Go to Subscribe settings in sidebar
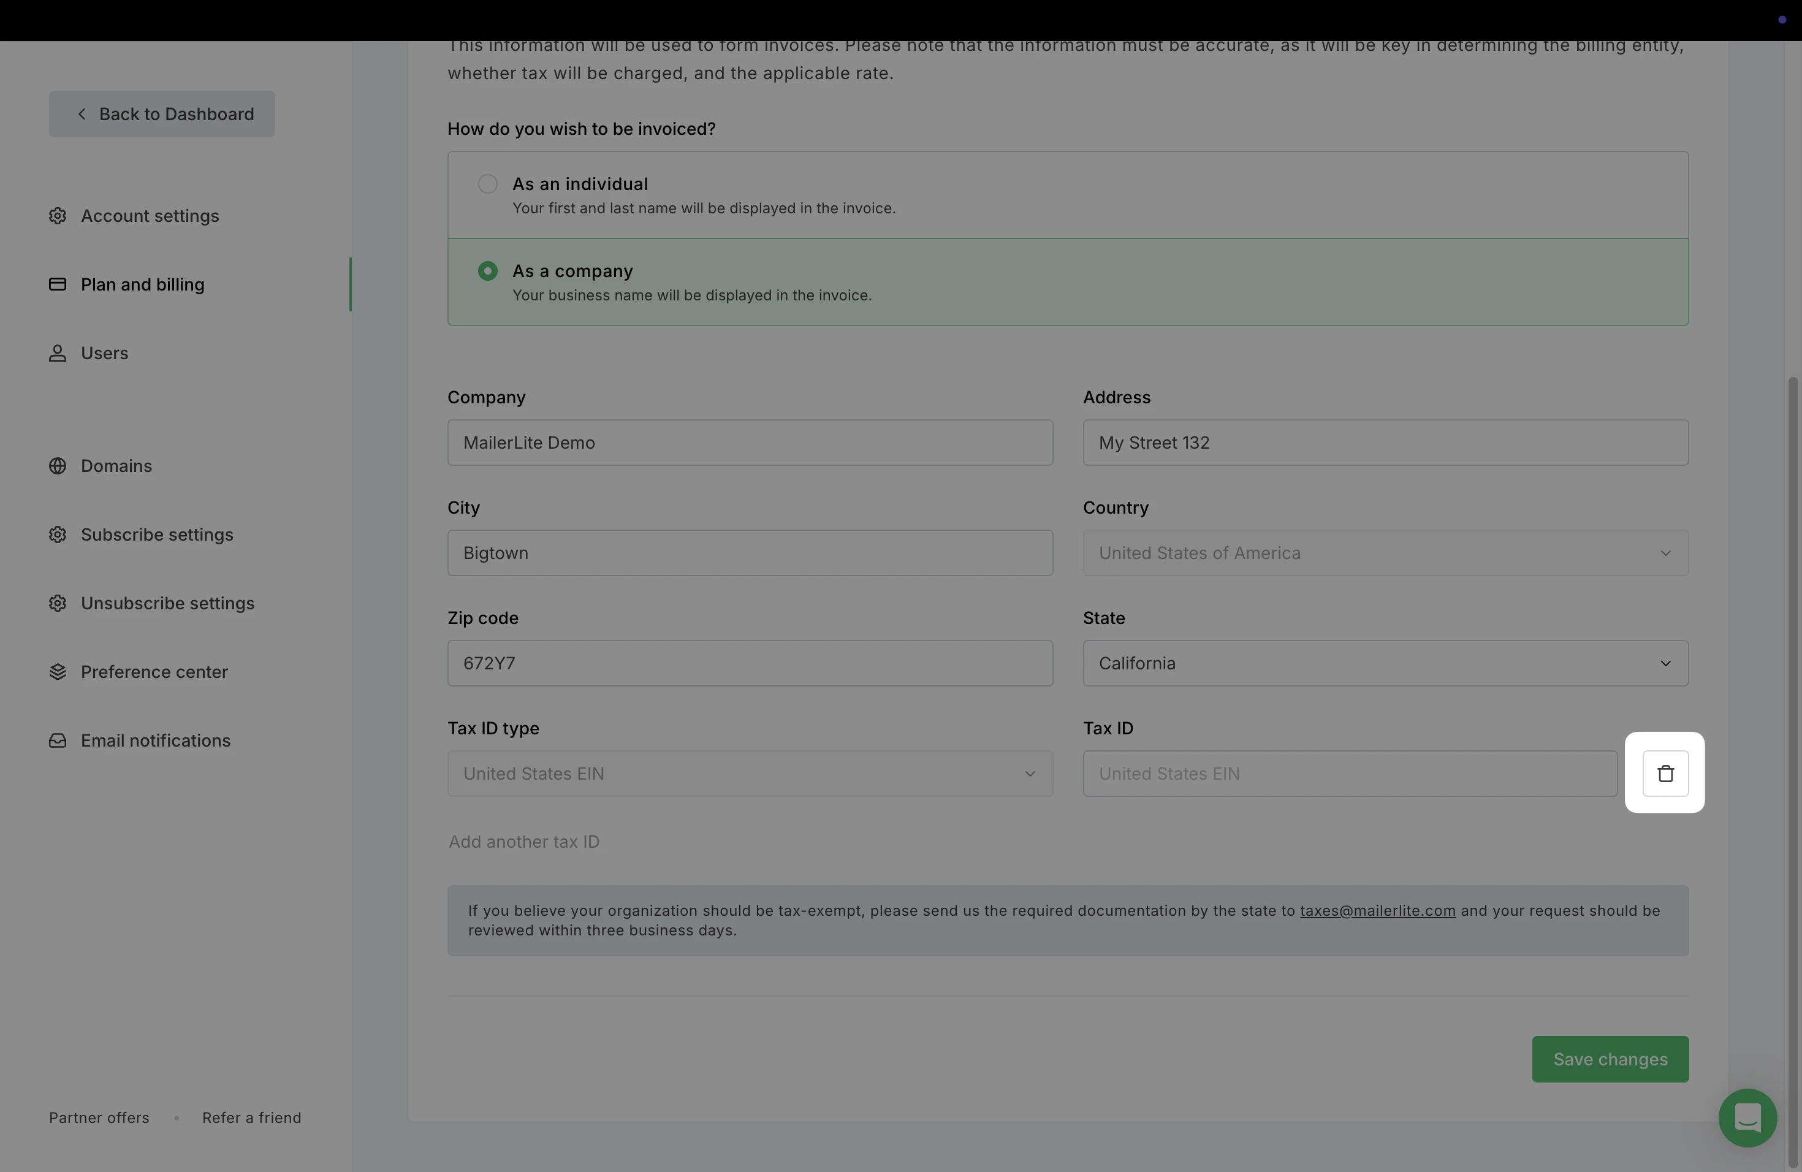The width and height of the screenshot is (1802, 1172). click(157, 535)
